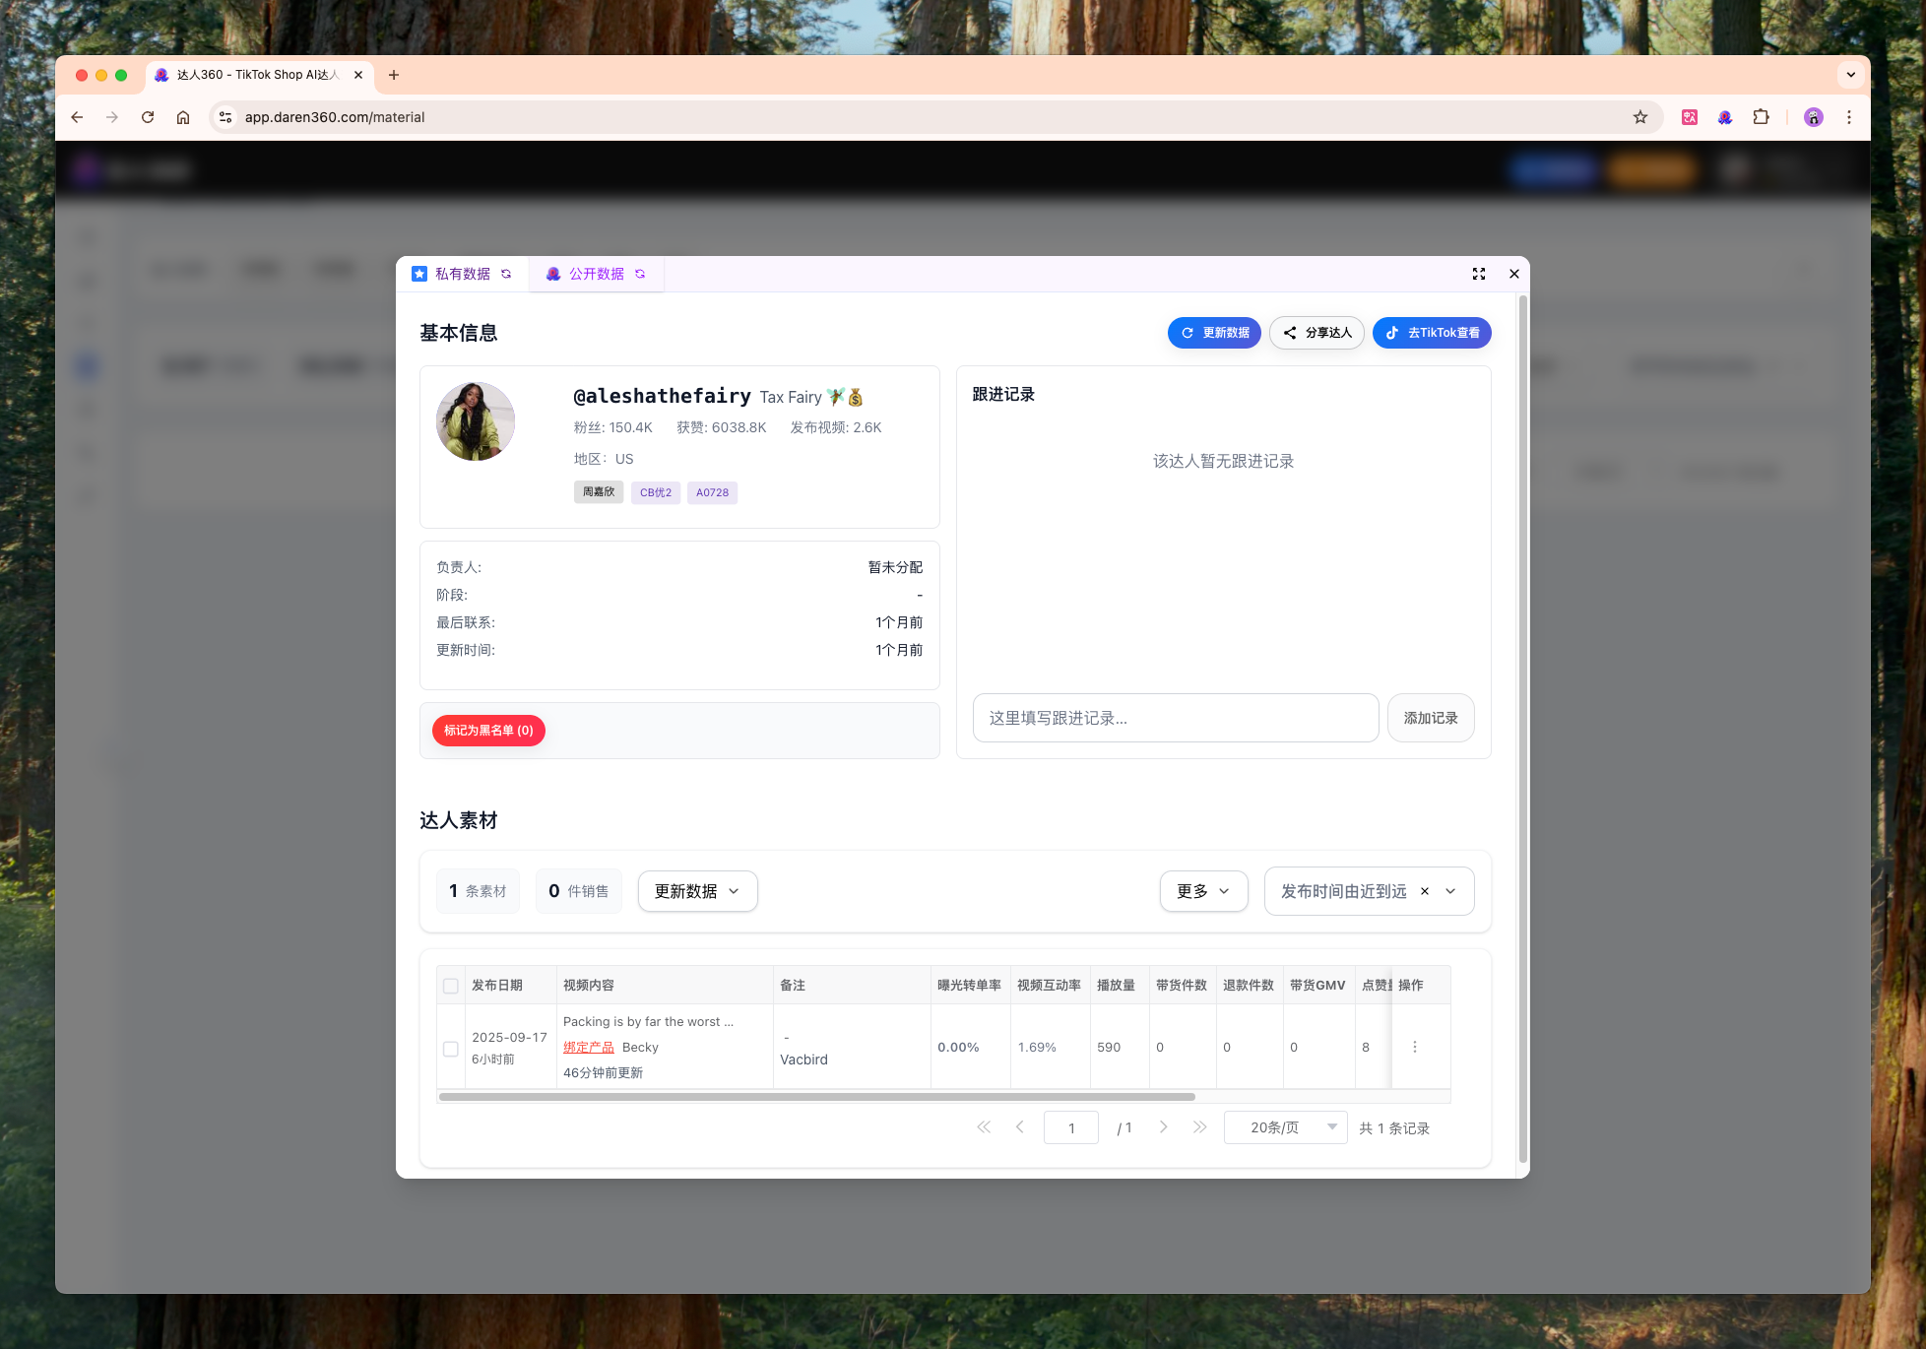
Task: Click refresh icon beside 公开数据 tab
Action: (640, 274)
